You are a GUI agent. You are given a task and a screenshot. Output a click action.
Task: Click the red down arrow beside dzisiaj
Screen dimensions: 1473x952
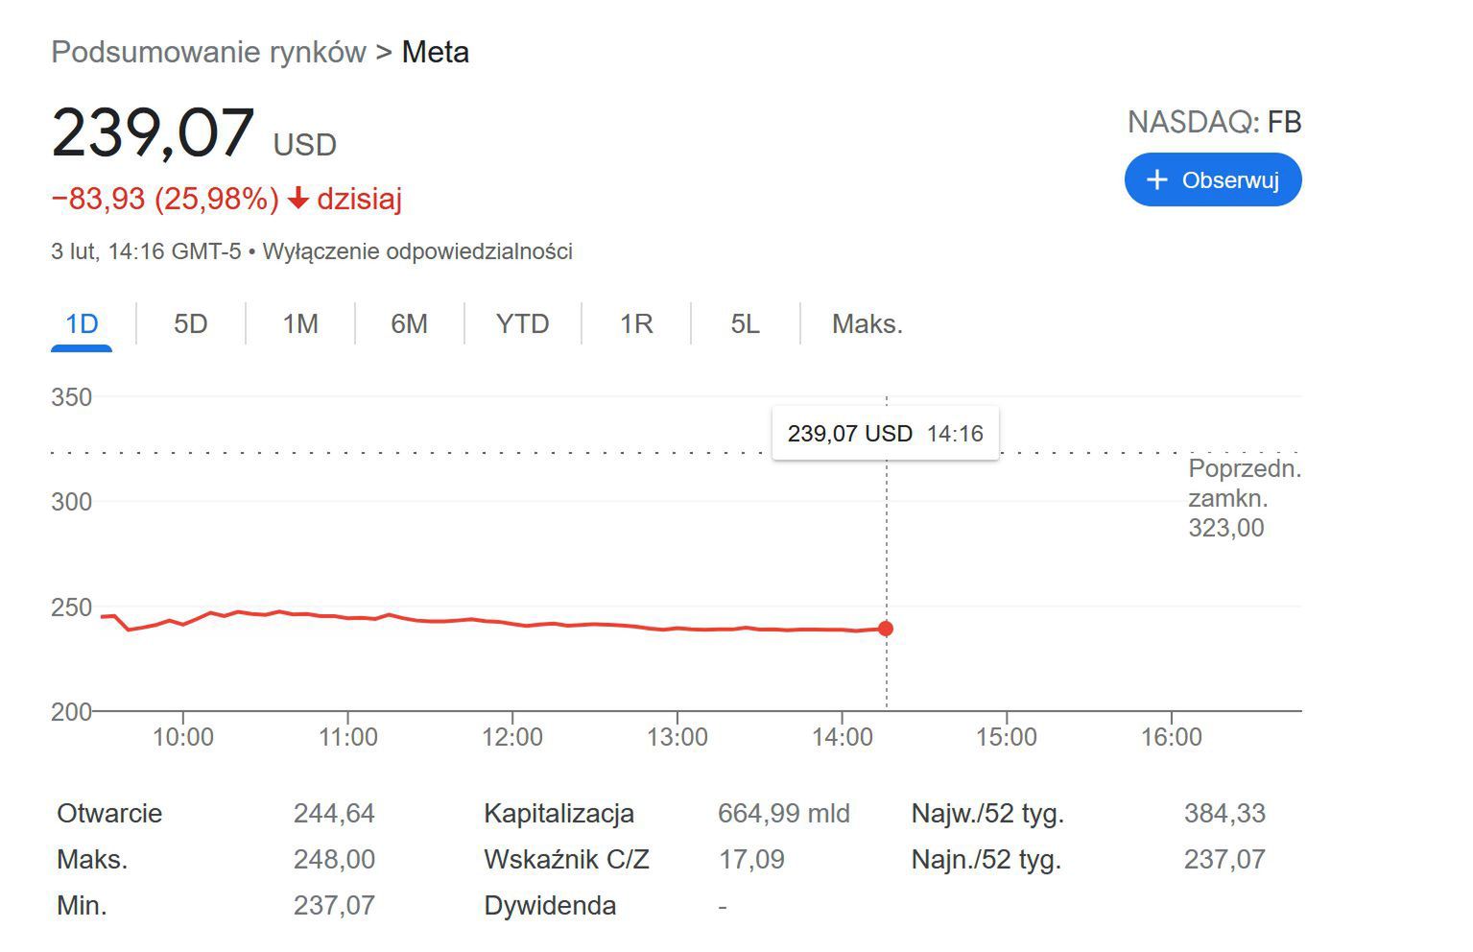[x=298, y=199]
